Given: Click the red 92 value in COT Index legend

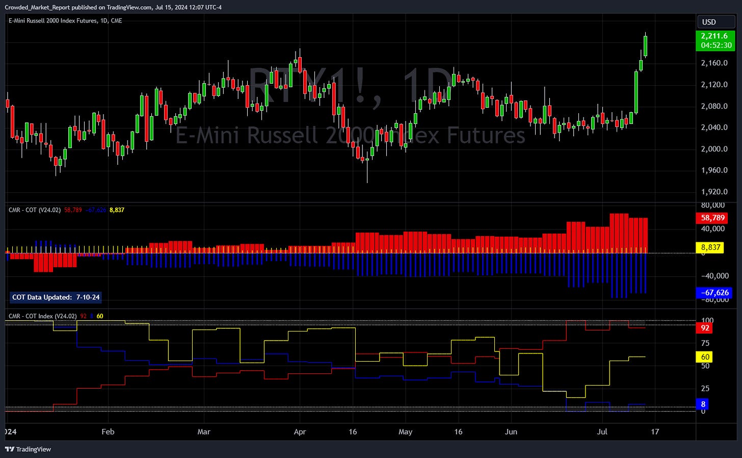Looking at the screenshot, I should [x=84, y=316].
